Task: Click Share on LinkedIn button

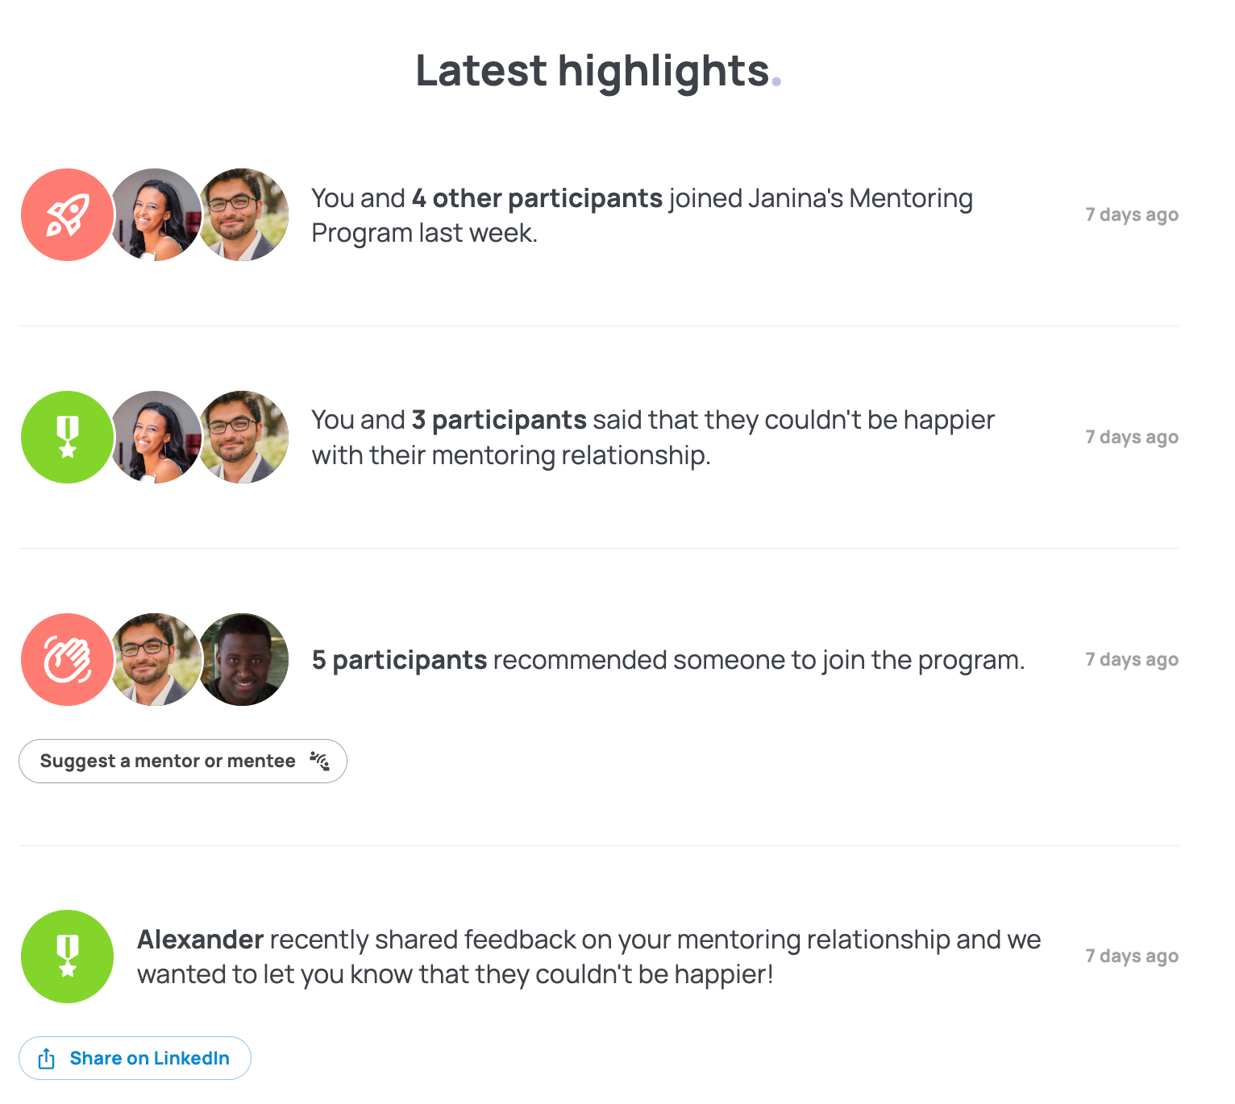Action: 135,1058
